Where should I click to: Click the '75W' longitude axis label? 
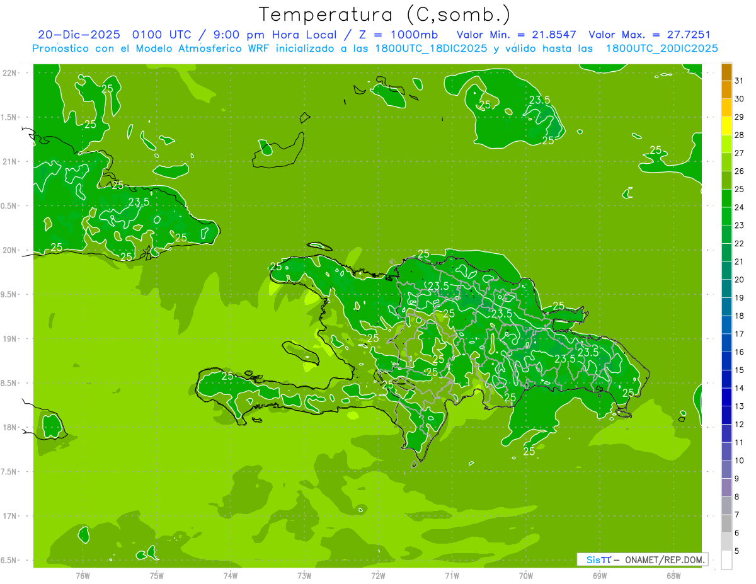(x=157, y=575)
